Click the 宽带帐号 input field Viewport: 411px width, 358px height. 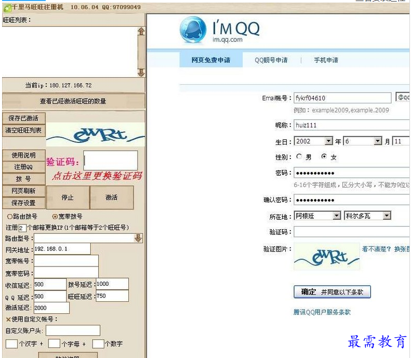click(x=67, y=261)
